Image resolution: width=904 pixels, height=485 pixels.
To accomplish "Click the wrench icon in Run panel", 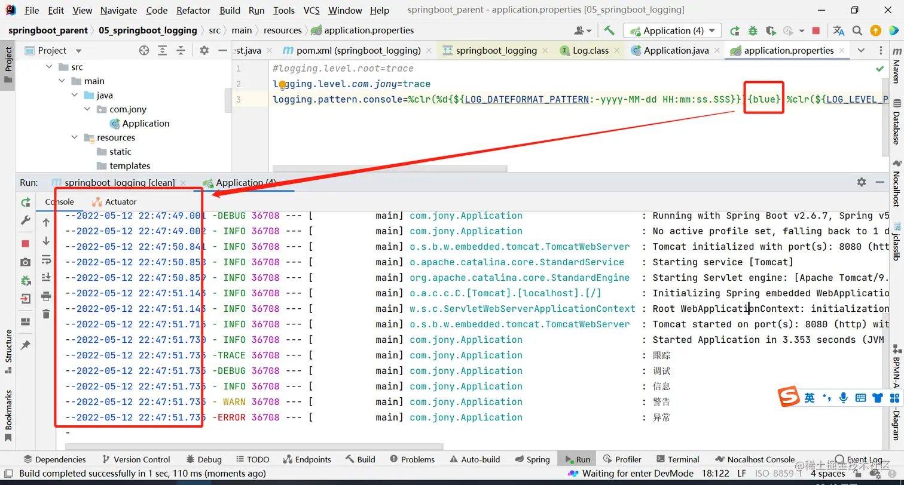I will coord(26,220).
